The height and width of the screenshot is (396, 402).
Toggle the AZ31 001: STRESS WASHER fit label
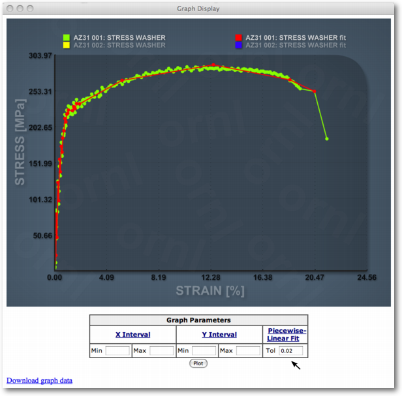296,38
